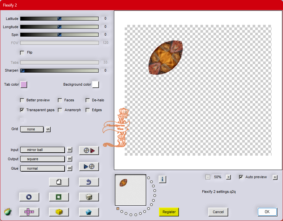Uncheck Transparent gaps option
The width and height of the screenshot is (283, 221).
tap(22, 110)
